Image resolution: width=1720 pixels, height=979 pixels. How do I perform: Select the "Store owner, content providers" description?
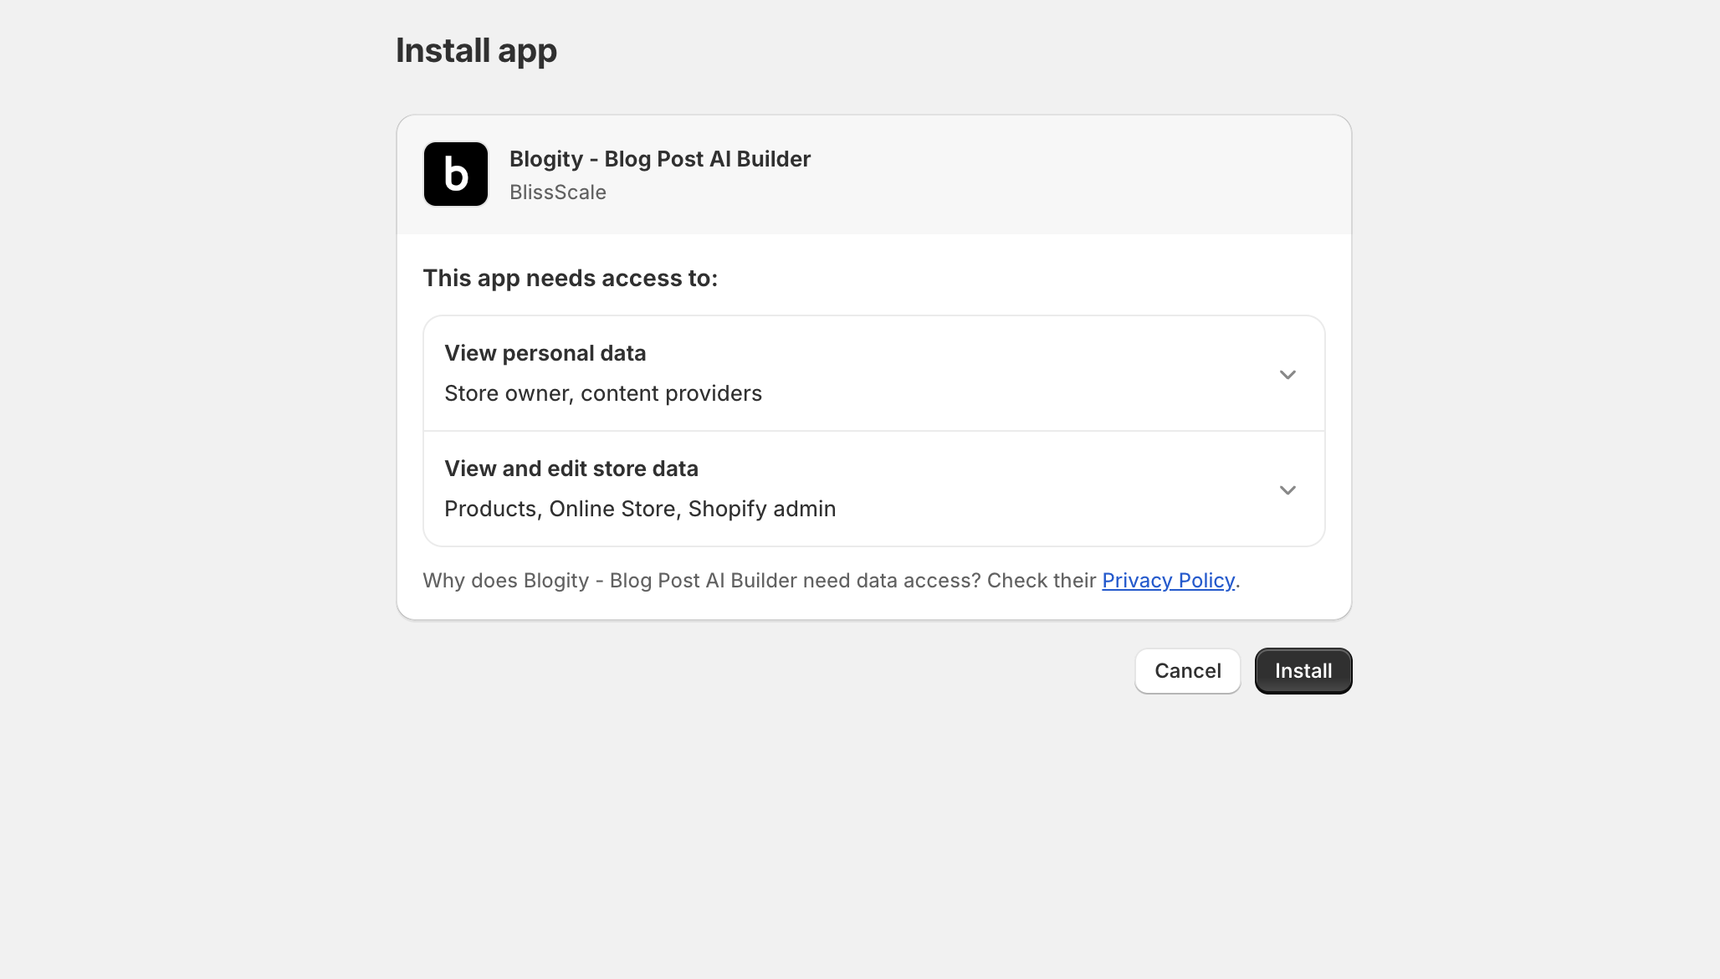point(602,393)
